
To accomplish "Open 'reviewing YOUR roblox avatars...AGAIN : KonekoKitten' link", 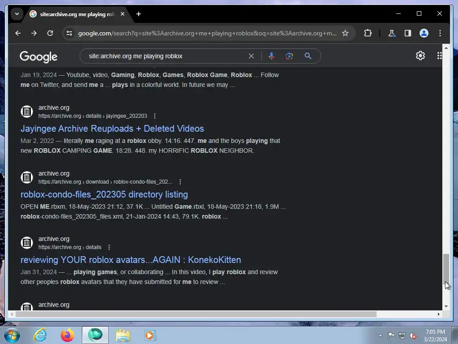I will pyautogui.click(x=131, y=260).
